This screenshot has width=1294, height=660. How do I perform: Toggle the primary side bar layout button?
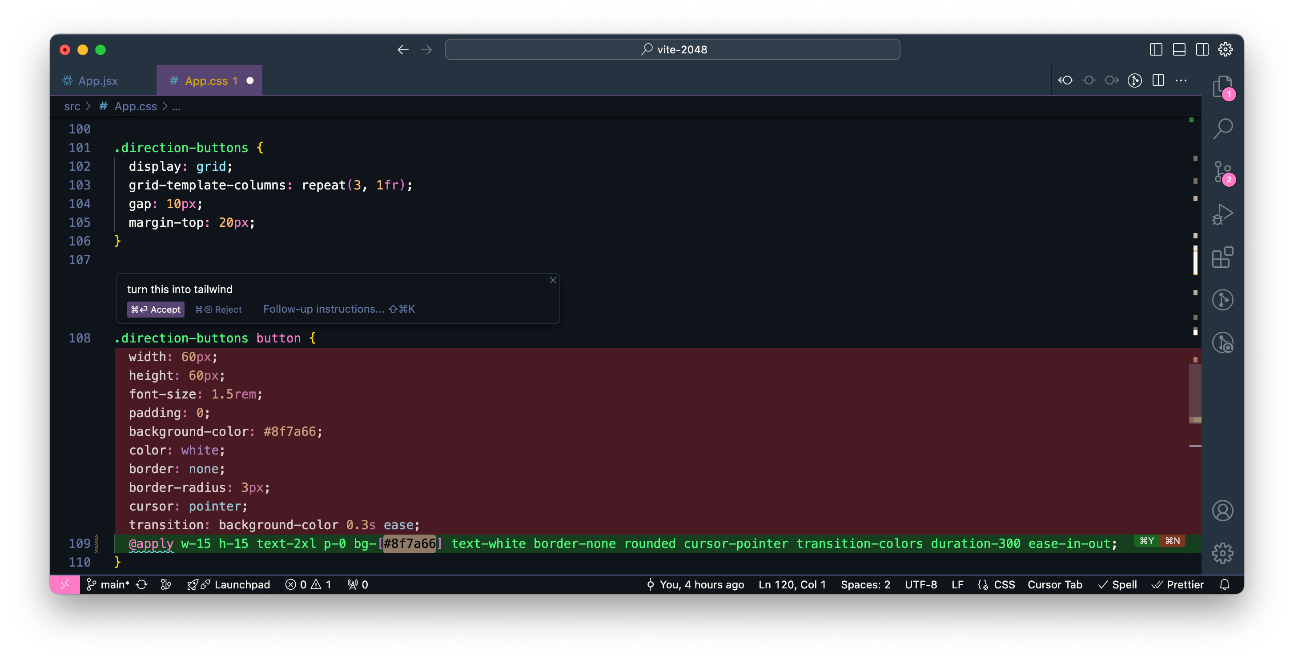click(1155, 49)
